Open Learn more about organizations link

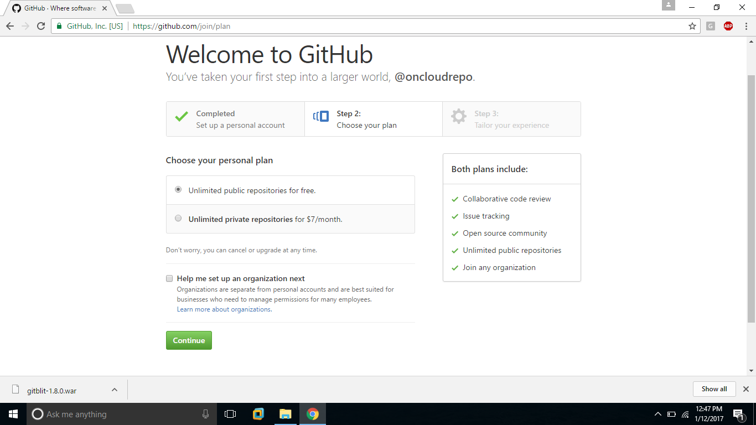[224, 309]
